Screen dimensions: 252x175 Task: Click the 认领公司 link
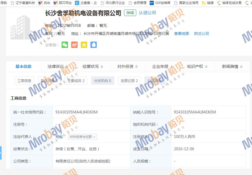tap(147, 13)
